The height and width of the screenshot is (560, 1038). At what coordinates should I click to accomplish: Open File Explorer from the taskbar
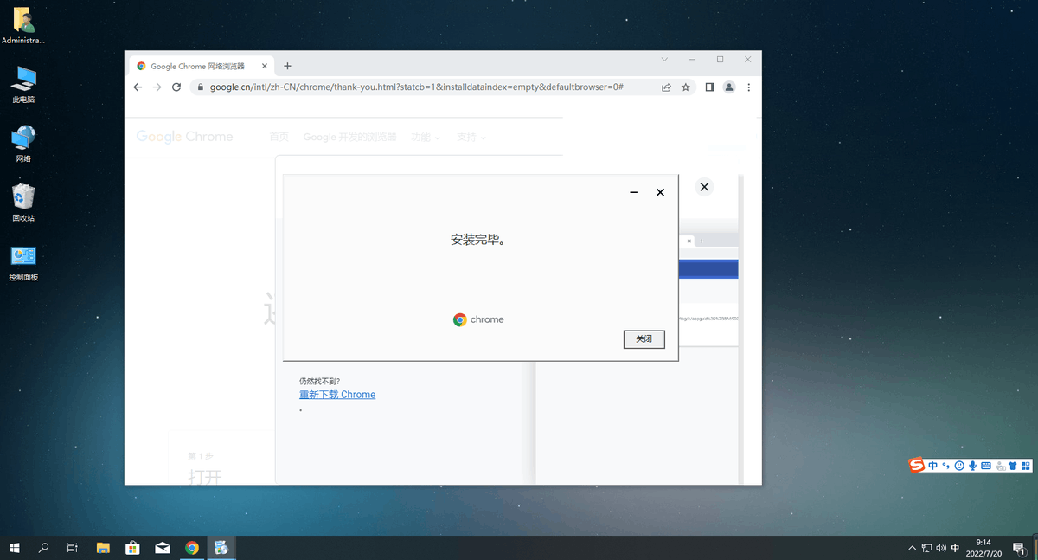pyautogui.click(x=103, y=548)
